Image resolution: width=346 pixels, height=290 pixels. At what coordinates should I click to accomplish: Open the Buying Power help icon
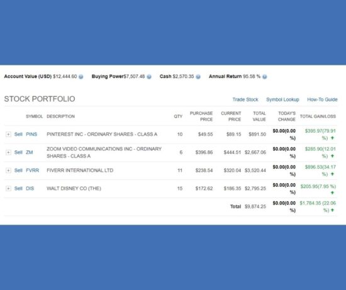pyautogui.click(x=149, y=77)
